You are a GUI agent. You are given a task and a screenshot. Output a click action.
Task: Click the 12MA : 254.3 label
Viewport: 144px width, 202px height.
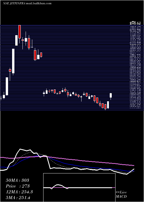[19, 192]
